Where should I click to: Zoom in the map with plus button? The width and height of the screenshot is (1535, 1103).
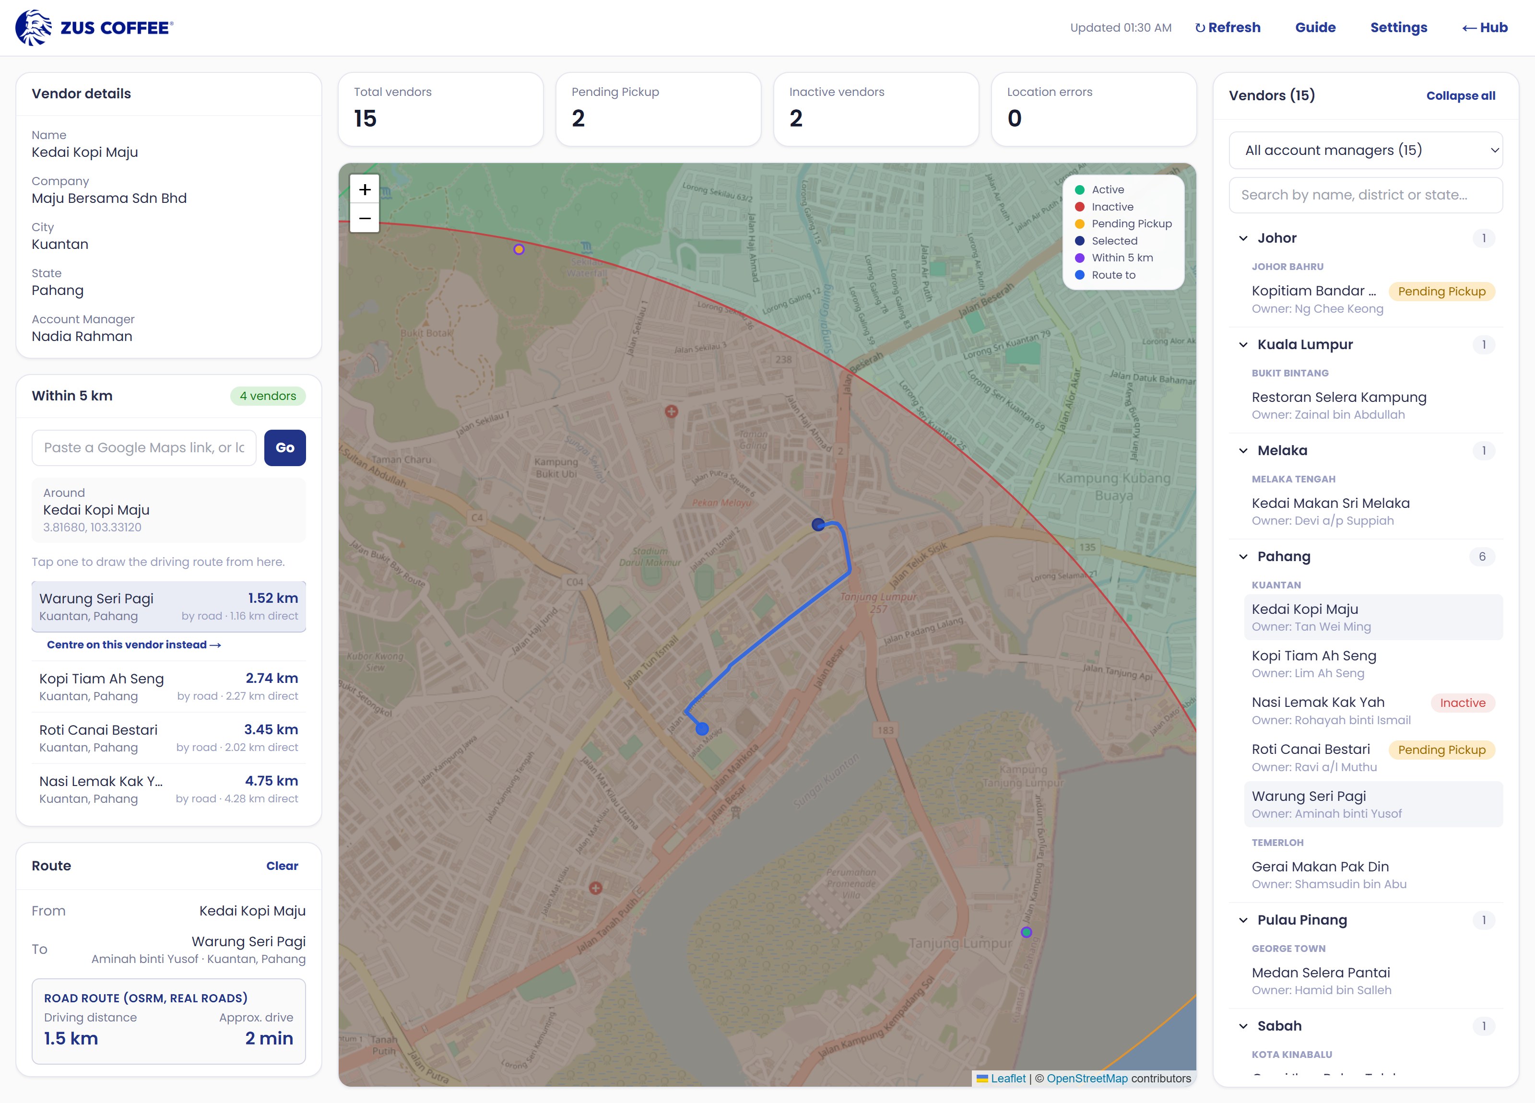[365, 189]
